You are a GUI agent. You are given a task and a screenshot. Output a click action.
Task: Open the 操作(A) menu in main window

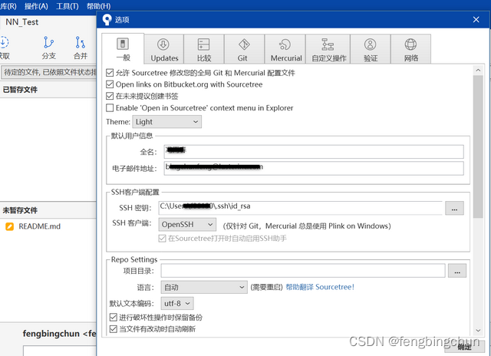pyautogui.click(x=36, y=6)
